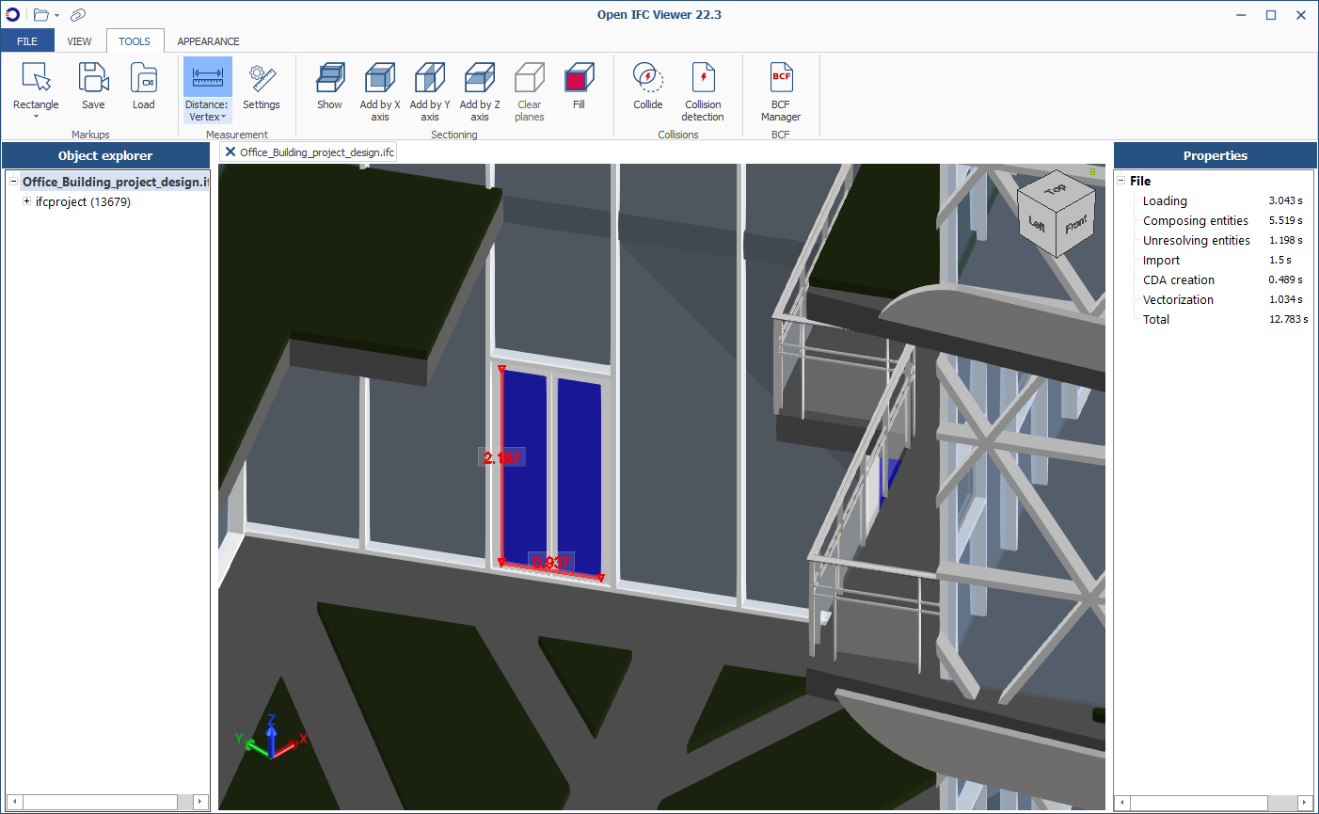Screen dimensions: 1319x814
Task: Open the BCF Manager
Action: pos(781,89)
